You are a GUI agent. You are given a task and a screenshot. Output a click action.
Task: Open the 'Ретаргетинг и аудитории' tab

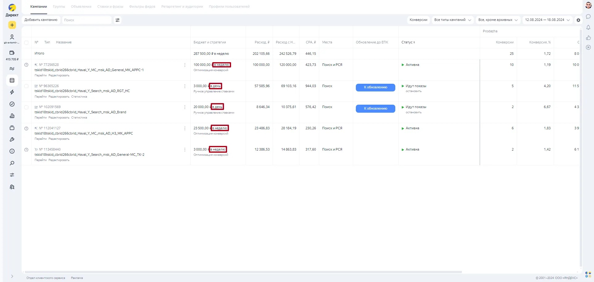tap(182, 6)
